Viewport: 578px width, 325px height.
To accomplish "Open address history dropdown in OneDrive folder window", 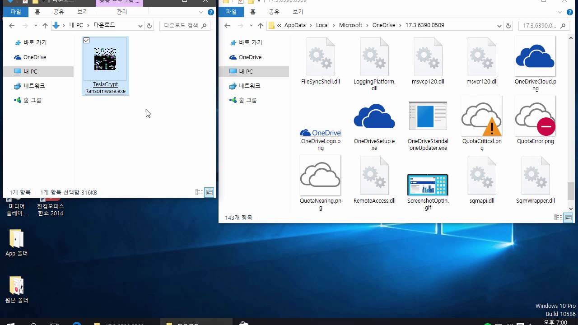I will coord(499,26).
